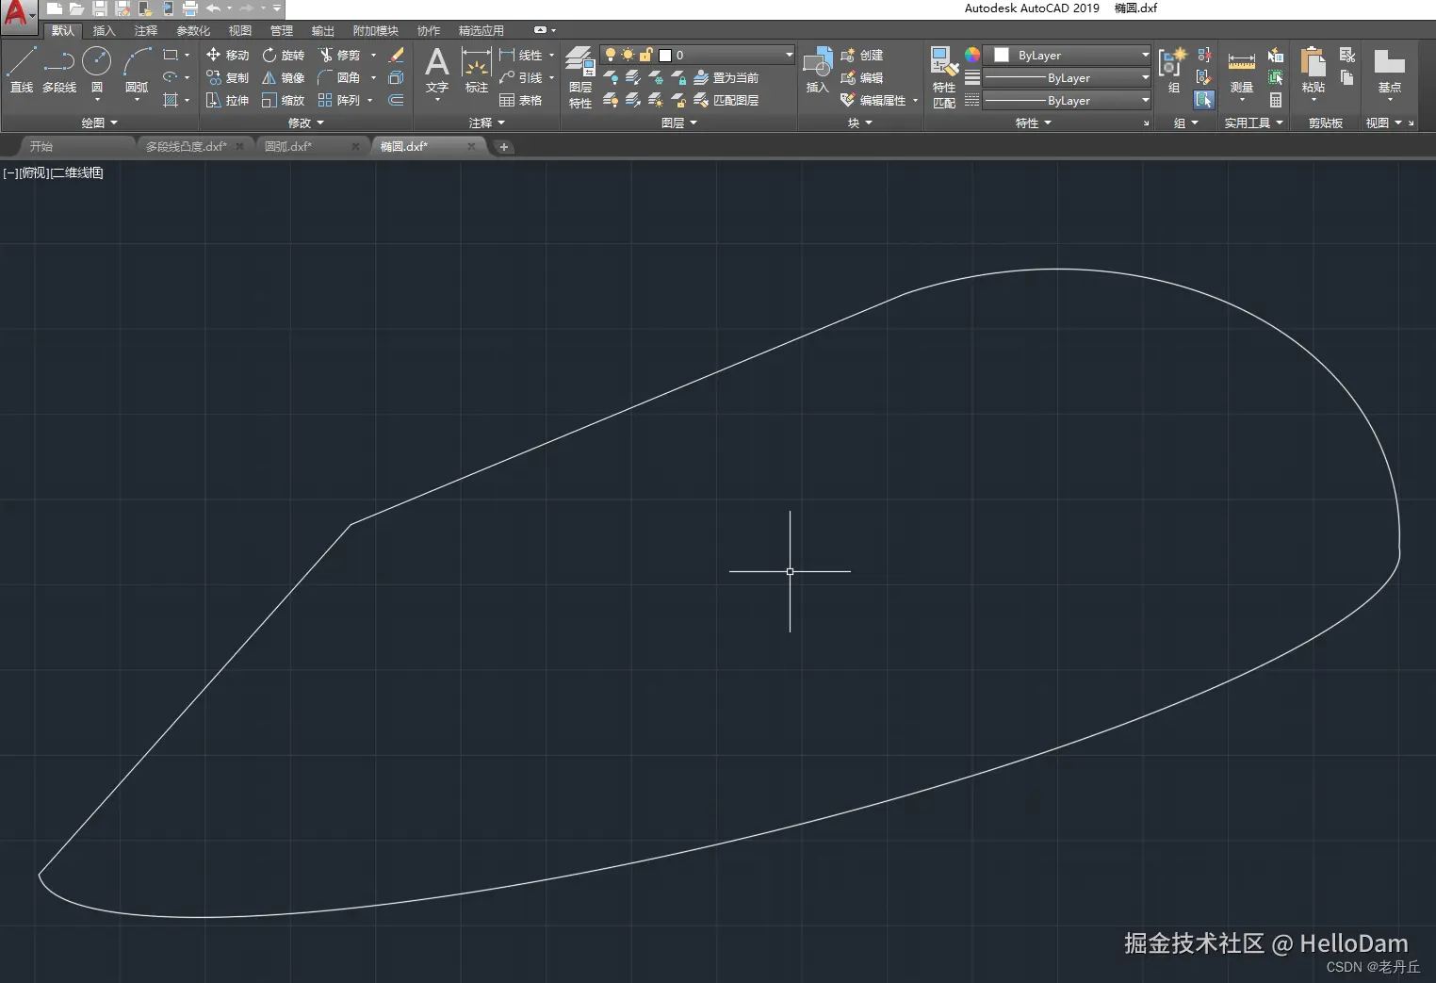Toggle Group Selection on/off button
The image size is (1436, 983).
point(1204,100)
